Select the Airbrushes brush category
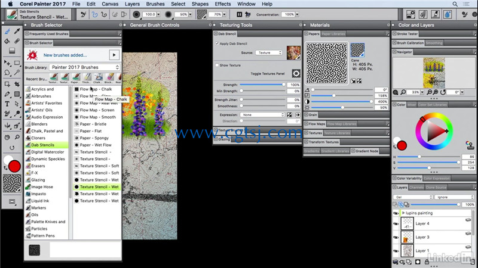Screen dimensions: 478x268 [41, 96]
